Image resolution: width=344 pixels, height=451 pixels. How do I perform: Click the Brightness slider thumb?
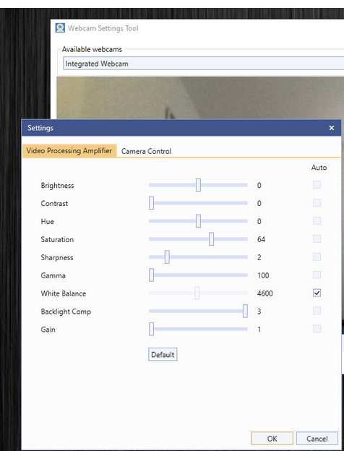point(198,185)
